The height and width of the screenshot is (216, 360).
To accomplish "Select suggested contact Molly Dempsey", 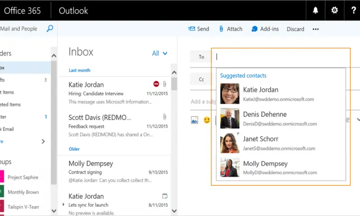I will click(x=281, y=168).
